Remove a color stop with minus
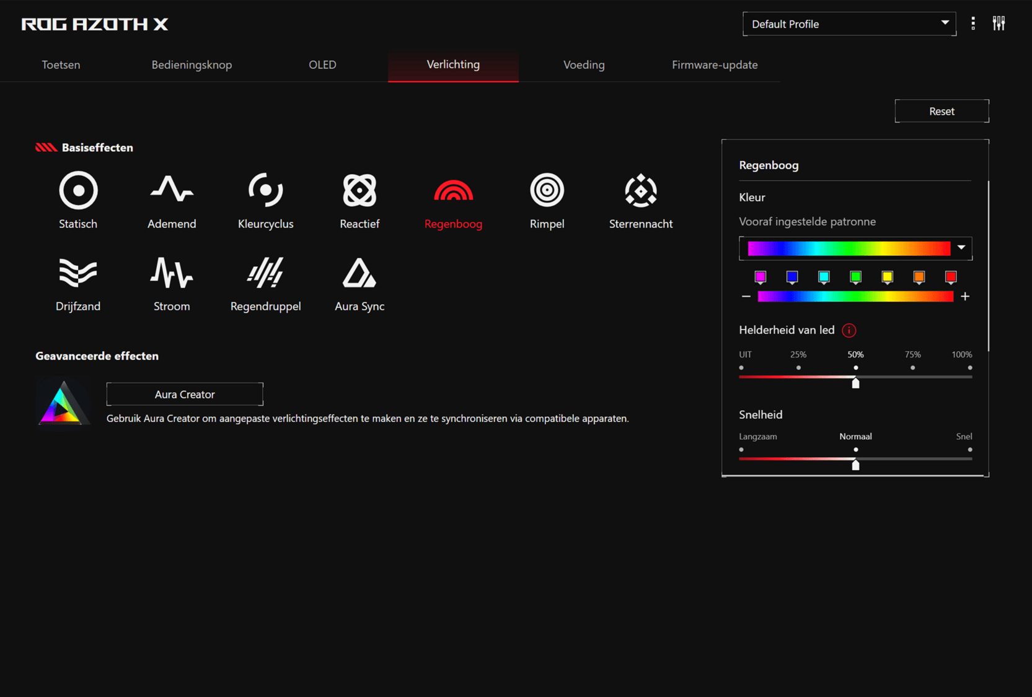The image size is (1032, 697). (x=746, y=297)
